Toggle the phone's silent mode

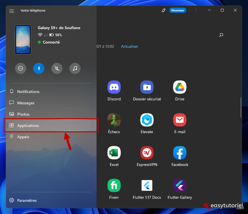57,68
